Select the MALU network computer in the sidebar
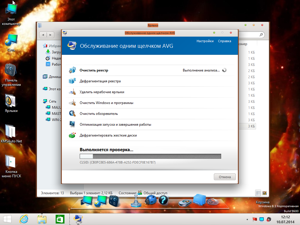300x225 pixels. [53, 107]
